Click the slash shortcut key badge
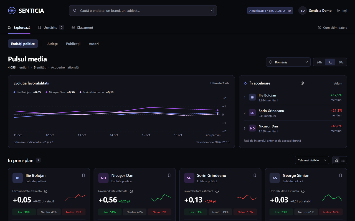Screen dimensions: 355x221 (211, 11)
